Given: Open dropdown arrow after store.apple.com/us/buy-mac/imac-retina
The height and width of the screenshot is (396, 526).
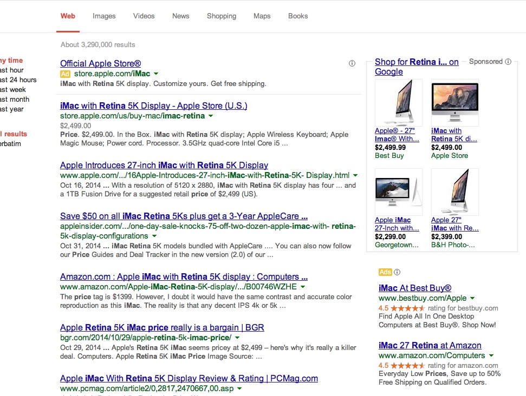Looking at the screenshot, I should pos(211,116).
